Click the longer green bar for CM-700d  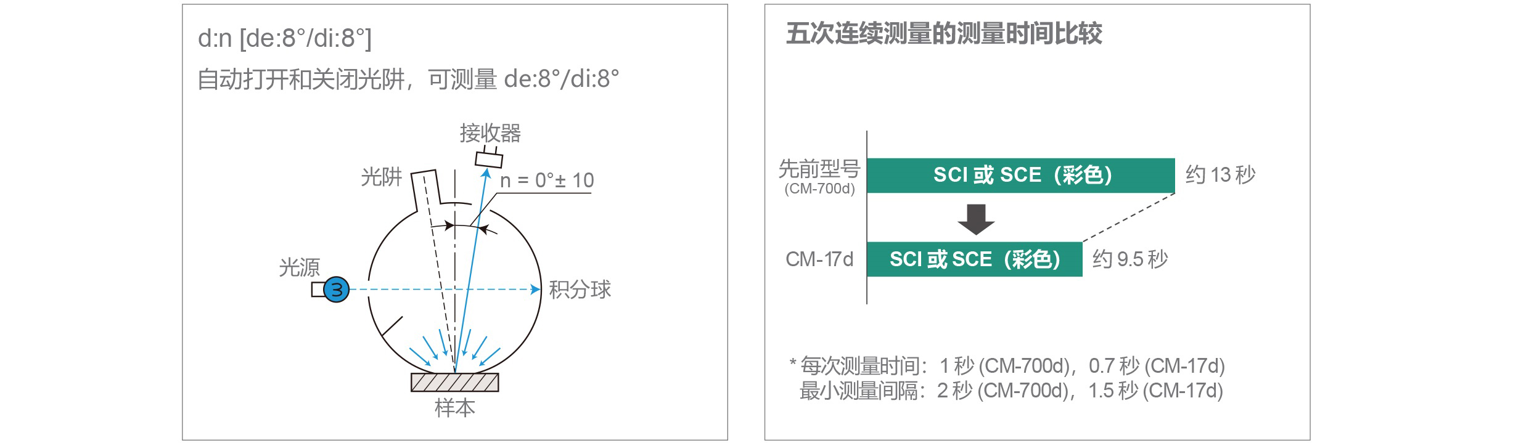coord(1020,176)
